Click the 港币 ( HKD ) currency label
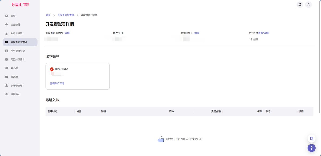The height and width of the screenshot is (156, 321). coord(62,69)
